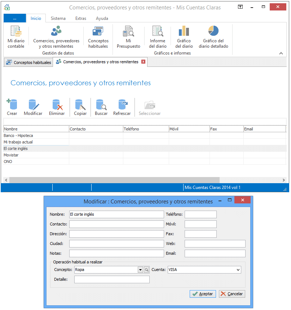Click the Detalle input field
Image resolution: width=291 pixels, height=310 pixels.
coord(112,279)
